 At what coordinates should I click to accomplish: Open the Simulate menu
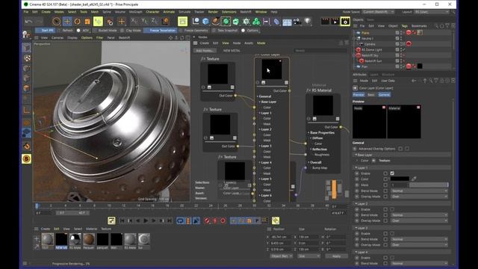(x=184, y=12)
